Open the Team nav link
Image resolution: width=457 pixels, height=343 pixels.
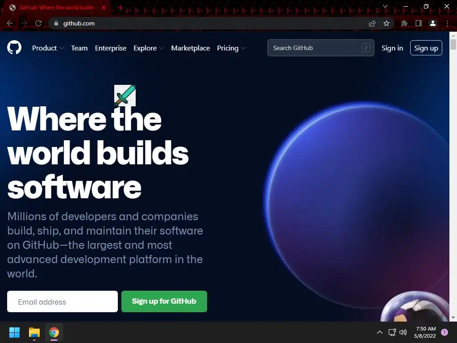click(x=79, y=48)
